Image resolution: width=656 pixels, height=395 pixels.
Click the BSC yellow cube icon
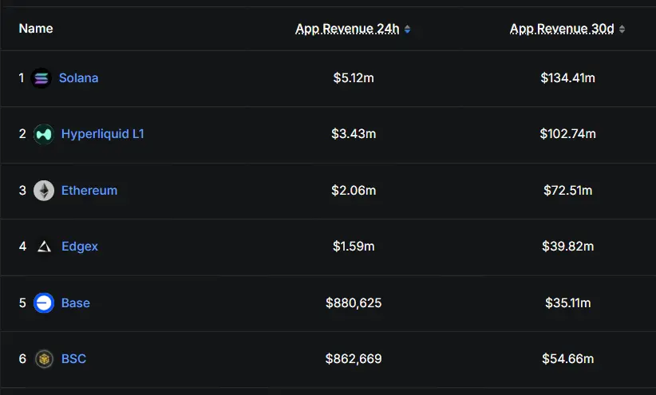[44, 359]
